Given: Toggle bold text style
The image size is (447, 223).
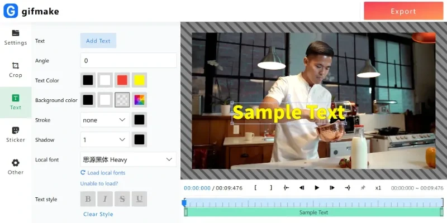Looking at the screenshot, I should pyautogui.click(x=88, y=199).
